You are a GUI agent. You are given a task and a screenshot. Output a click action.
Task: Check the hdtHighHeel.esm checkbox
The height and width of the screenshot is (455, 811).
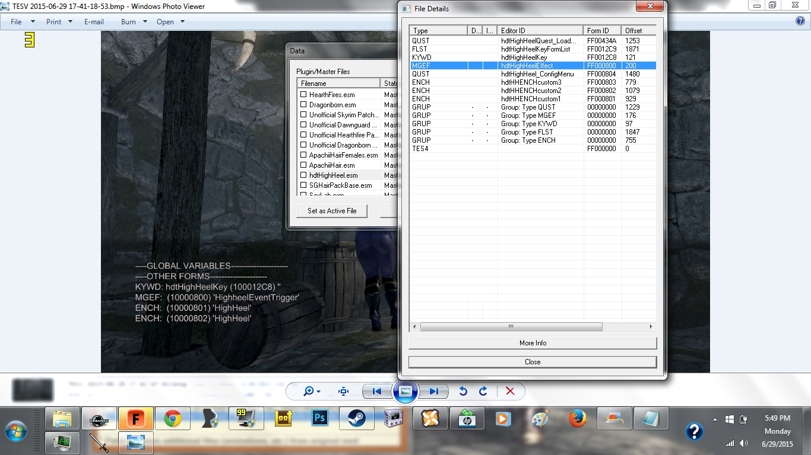click(x=303, y=175)
